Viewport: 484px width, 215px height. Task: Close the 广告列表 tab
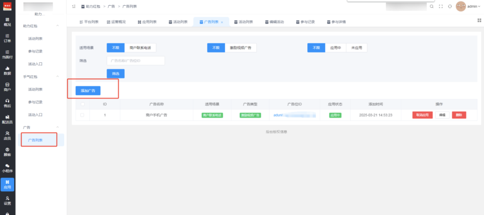point(222,22)
